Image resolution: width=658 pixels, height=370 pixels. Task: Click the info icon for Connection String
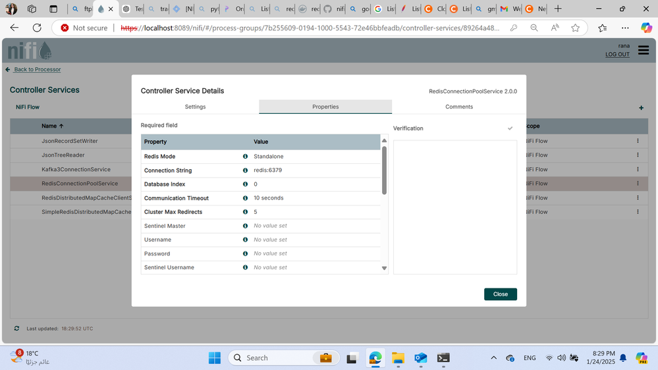245,171
